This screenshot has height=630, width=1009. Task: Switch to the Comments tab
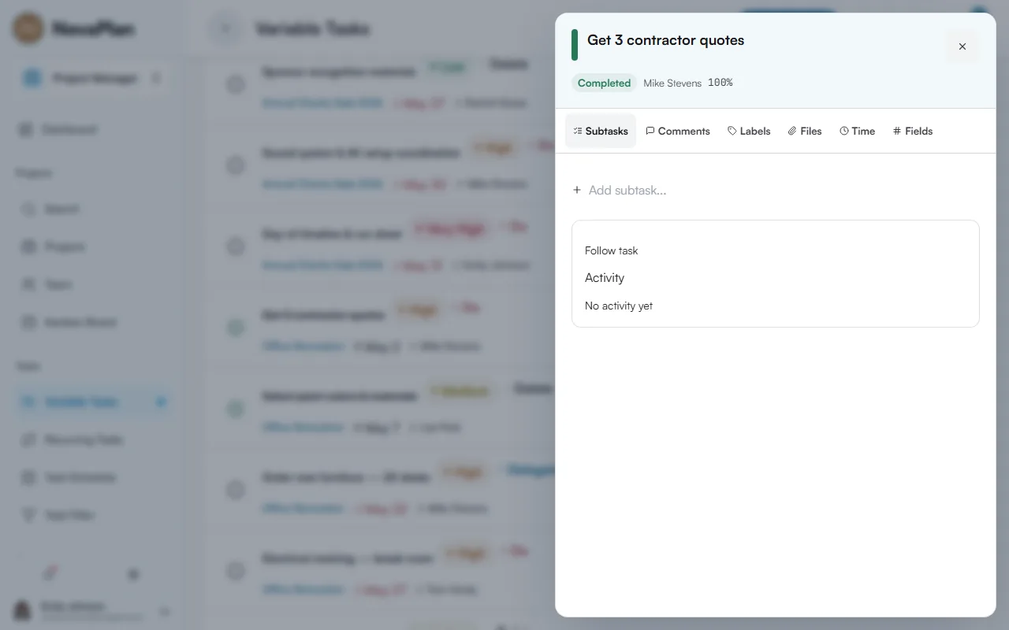[678, 131]
